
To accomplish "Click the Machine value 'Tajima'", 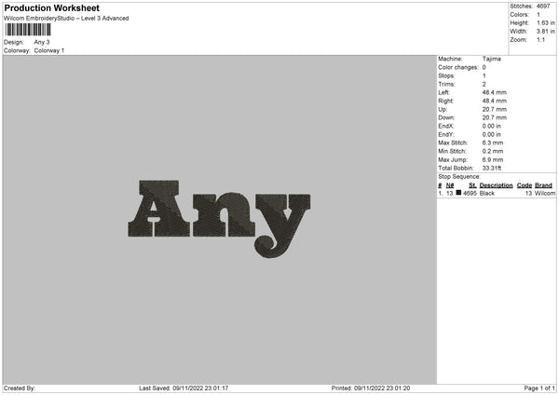I will click(x=492, y=59).
